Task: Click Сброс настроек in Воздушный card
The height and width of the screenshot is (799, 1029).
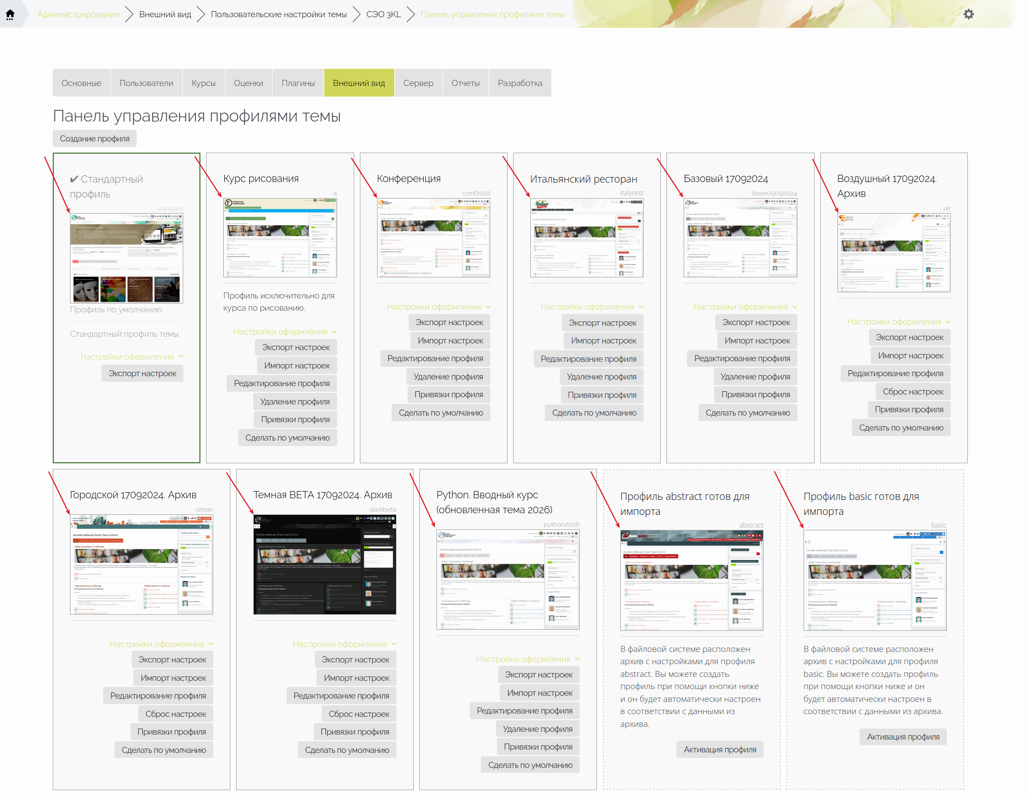Action: pyautogui.click(x=913, y=392)
